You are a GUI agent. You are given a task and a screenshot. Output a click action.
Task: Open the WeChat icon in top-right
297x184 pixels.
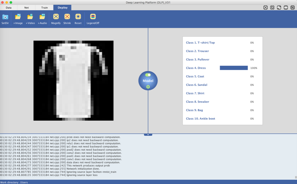point(279,7)
